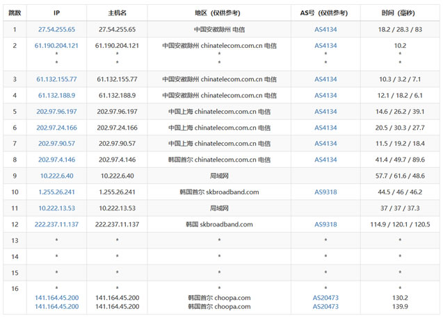Open IP 202.97.24.166 in hop 6
Screen dimensions: 443x318
56,128
